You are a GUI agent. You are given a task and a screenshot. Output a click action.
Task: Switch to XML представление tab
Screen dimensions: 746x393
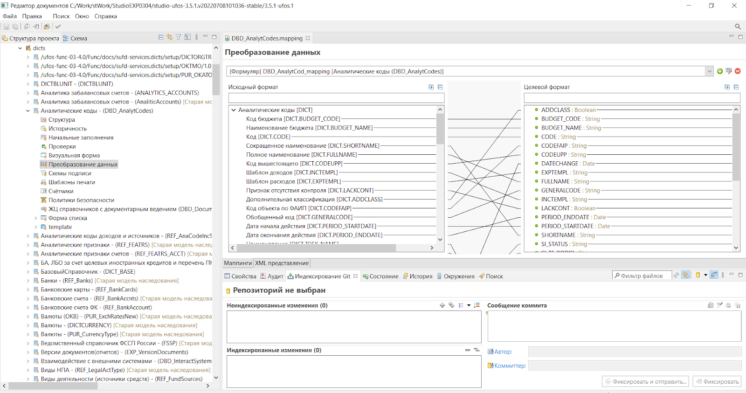(x=282, y=263)
